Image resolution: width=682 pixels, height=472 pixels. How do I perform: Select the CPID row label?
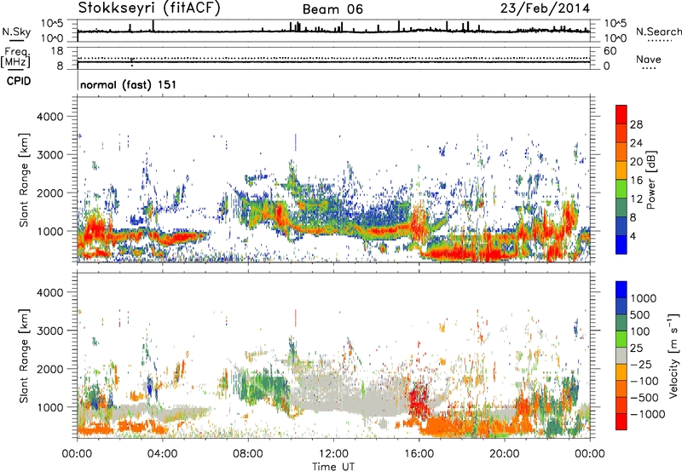click(x=19, y=81)
